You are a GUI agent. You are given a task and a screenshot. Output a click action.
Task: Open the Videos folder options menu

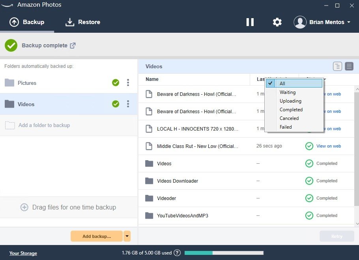point(128,104)
